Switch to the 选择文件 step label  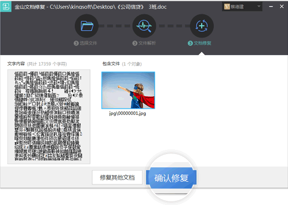tap(89, 43)
